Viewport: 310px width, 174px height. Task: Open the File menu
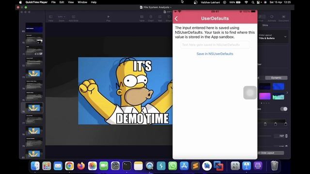(x=53, y=2)
